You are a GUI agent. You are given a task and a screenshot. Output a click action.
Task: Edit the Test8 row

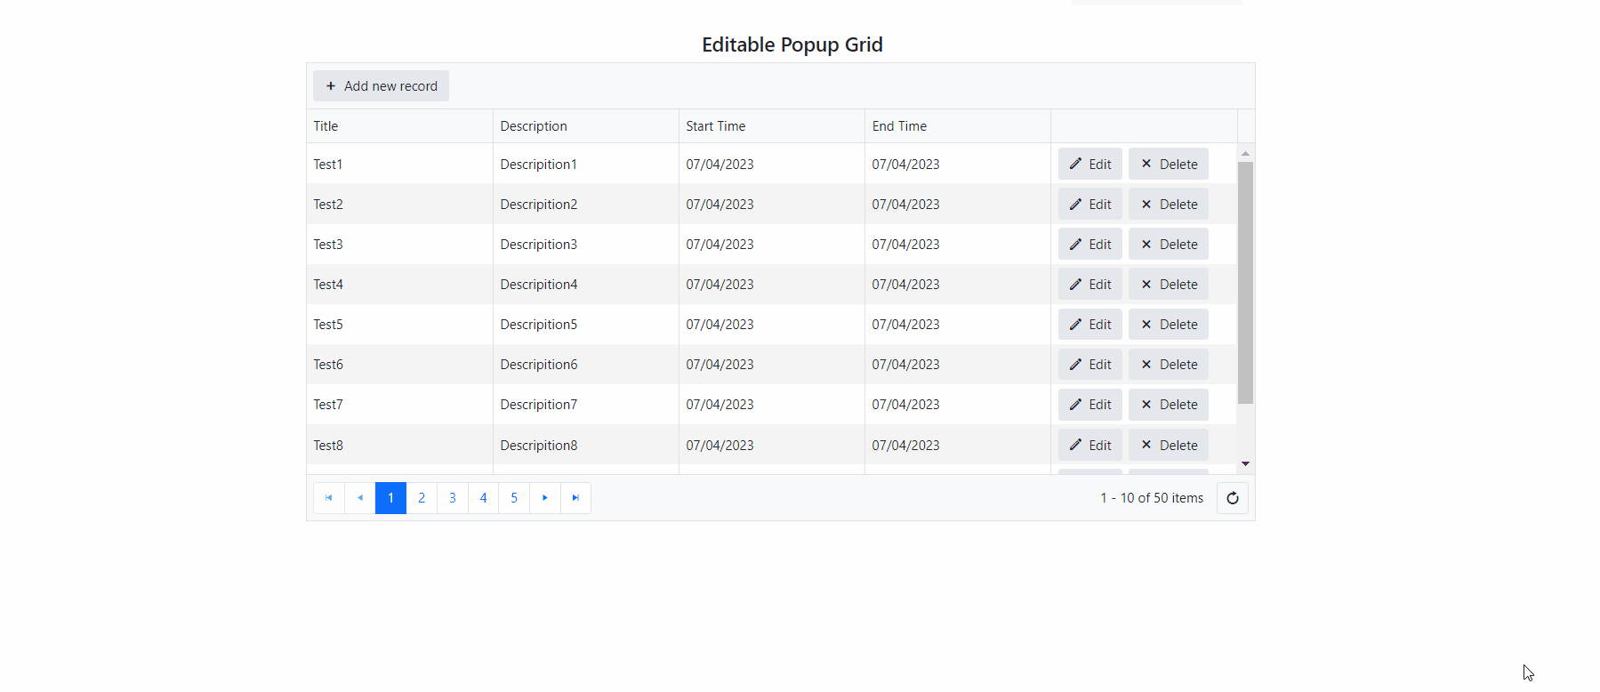click(x=1089, y=445)
